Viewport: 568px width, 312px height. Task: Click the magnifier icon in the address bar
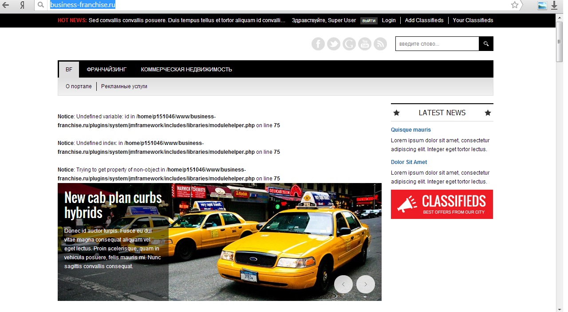point(41,5)
